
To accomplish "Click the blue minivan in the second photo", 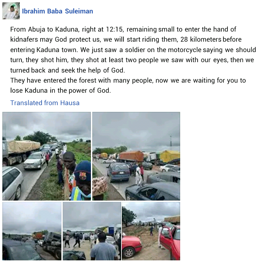I will point(118,172).
